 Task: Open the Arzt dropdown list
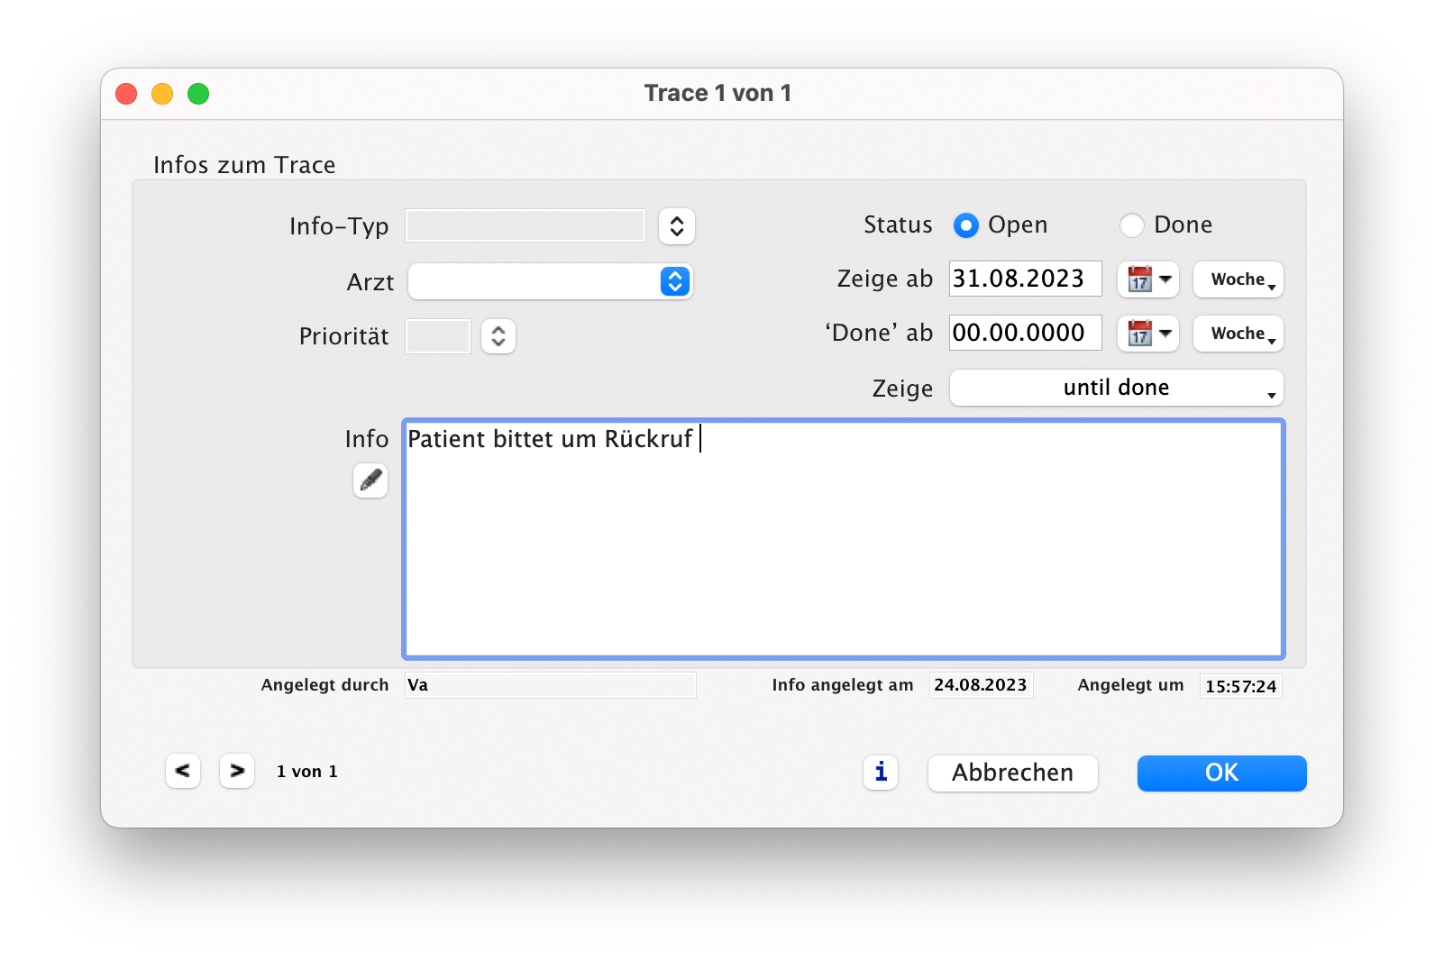tap(675, 281)
